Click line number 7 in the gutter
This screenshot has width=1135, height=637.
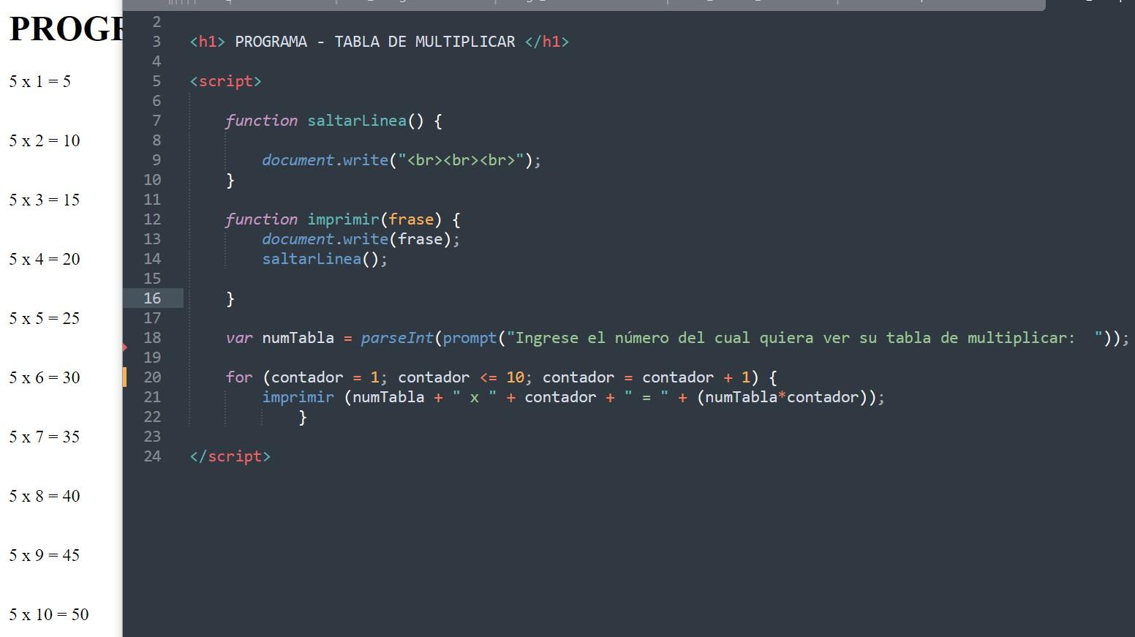click(x=157, y=121)
